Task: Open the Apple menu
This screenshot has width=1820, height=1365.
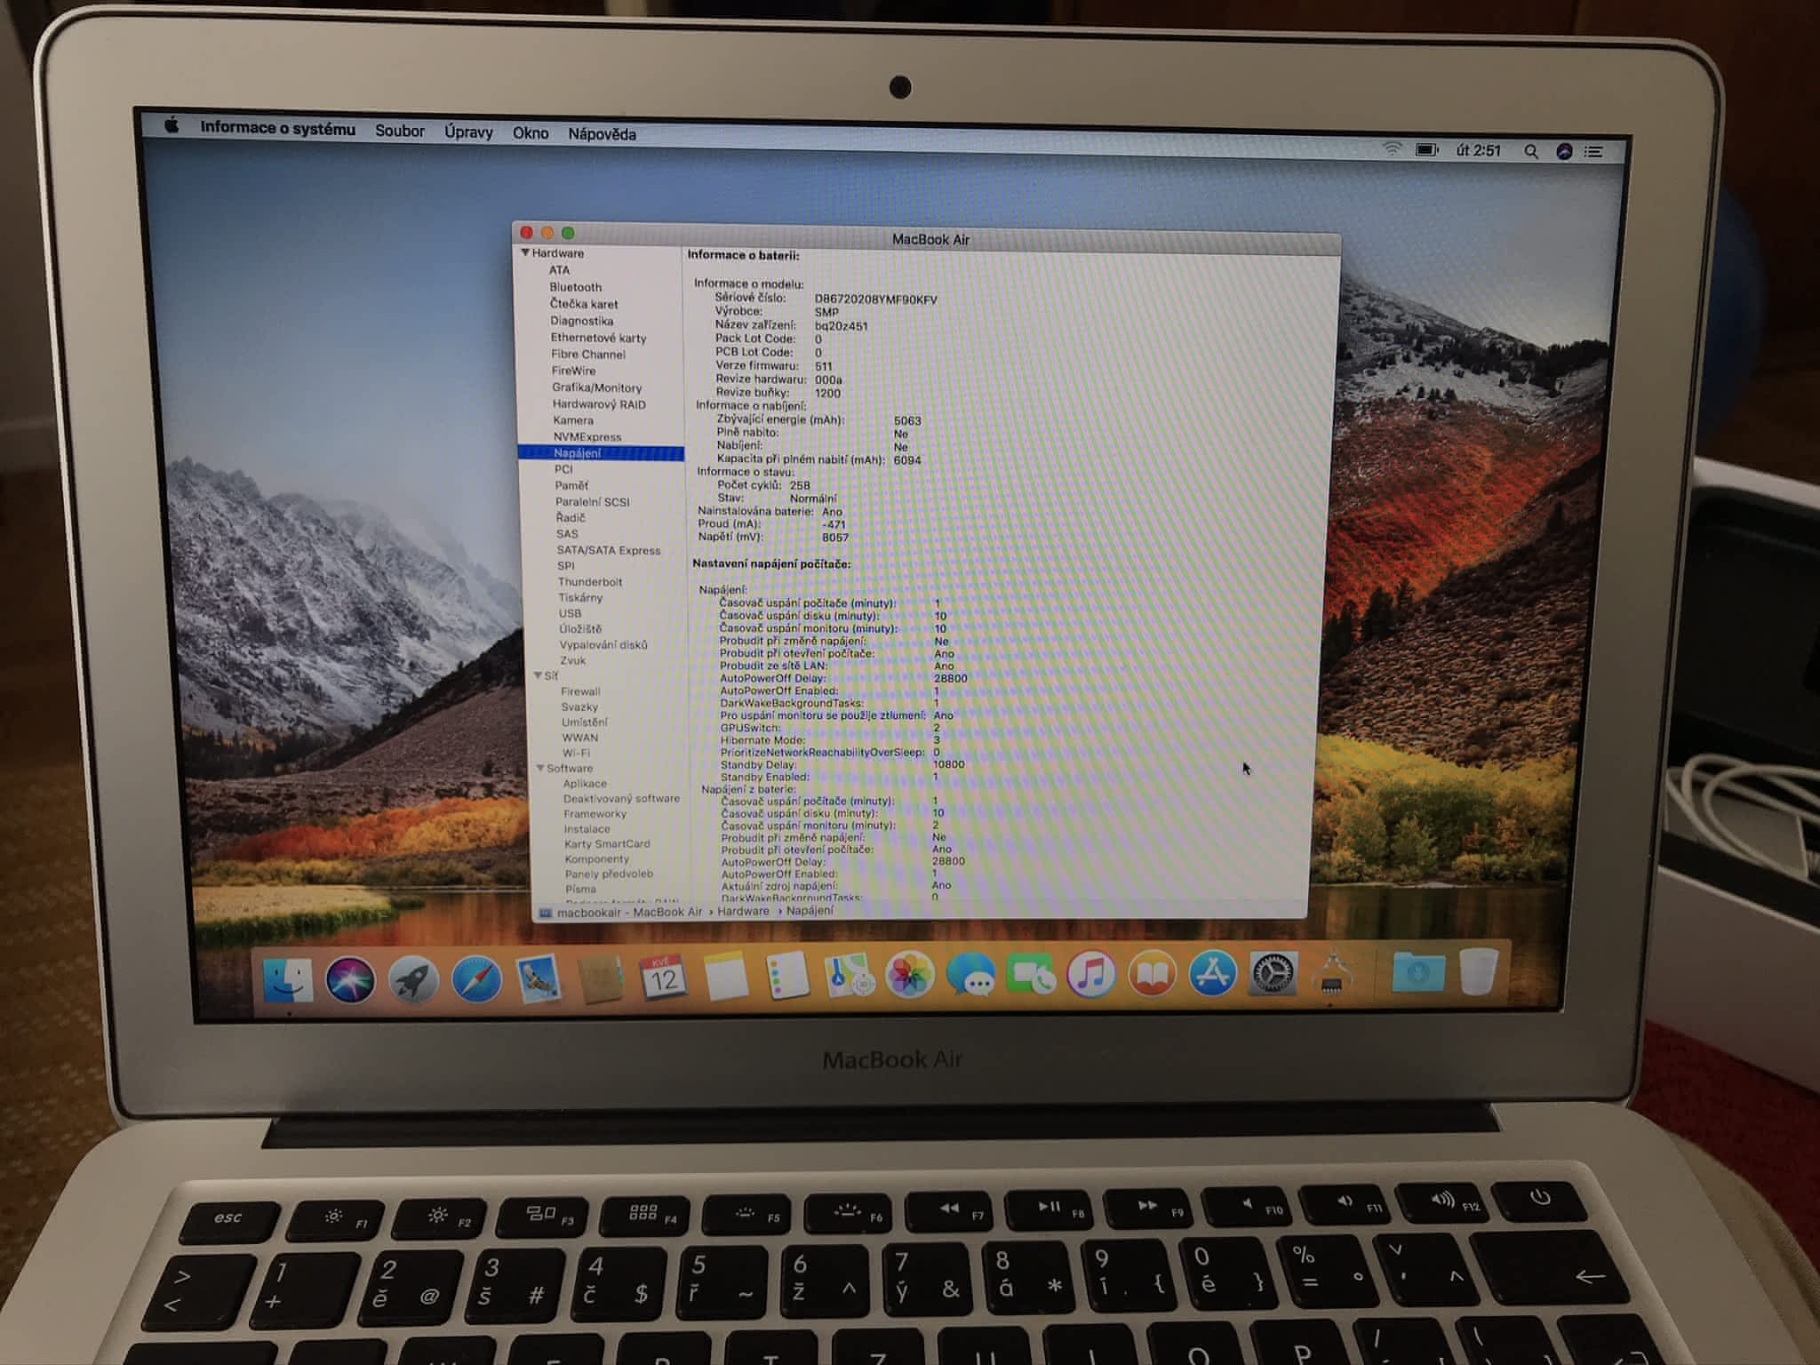Action: [x=172, y=126]
